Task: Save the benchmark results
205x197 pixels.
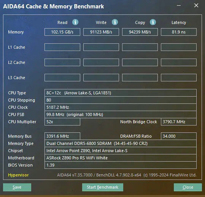Action: [17, 187]
